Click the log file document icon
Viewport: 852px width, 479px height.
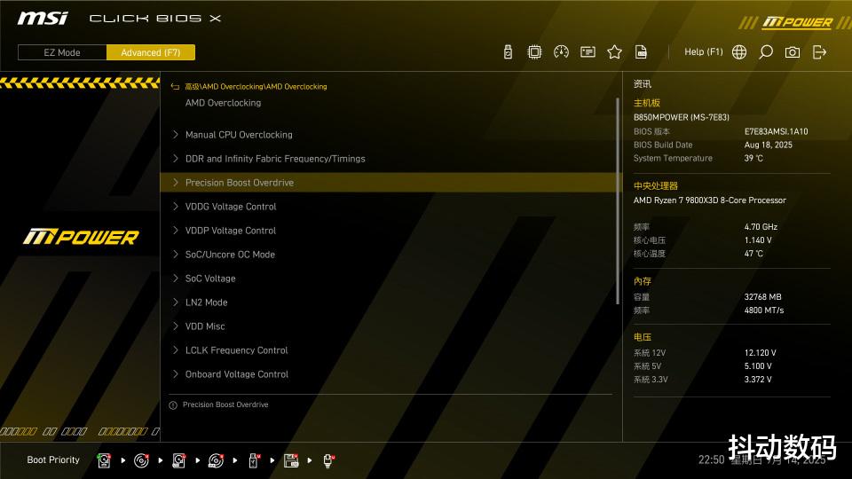point(641,52)
